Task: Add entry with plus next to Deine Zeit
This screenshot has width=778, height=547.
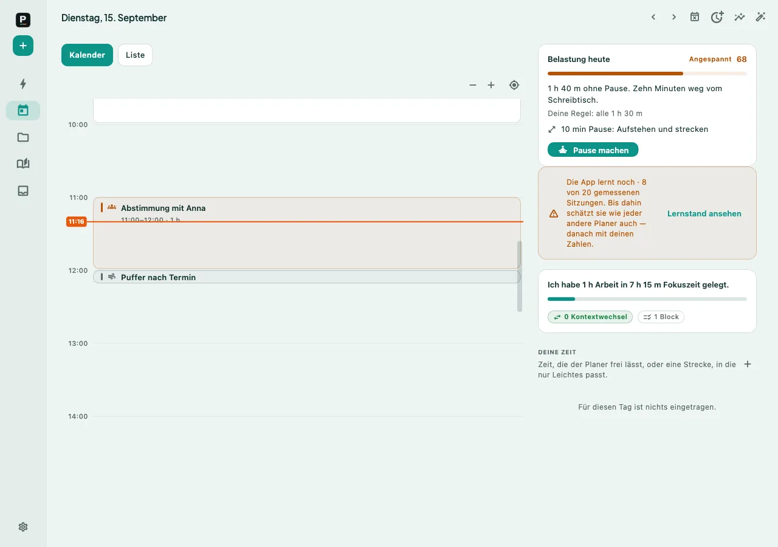Action: point(748,364)
